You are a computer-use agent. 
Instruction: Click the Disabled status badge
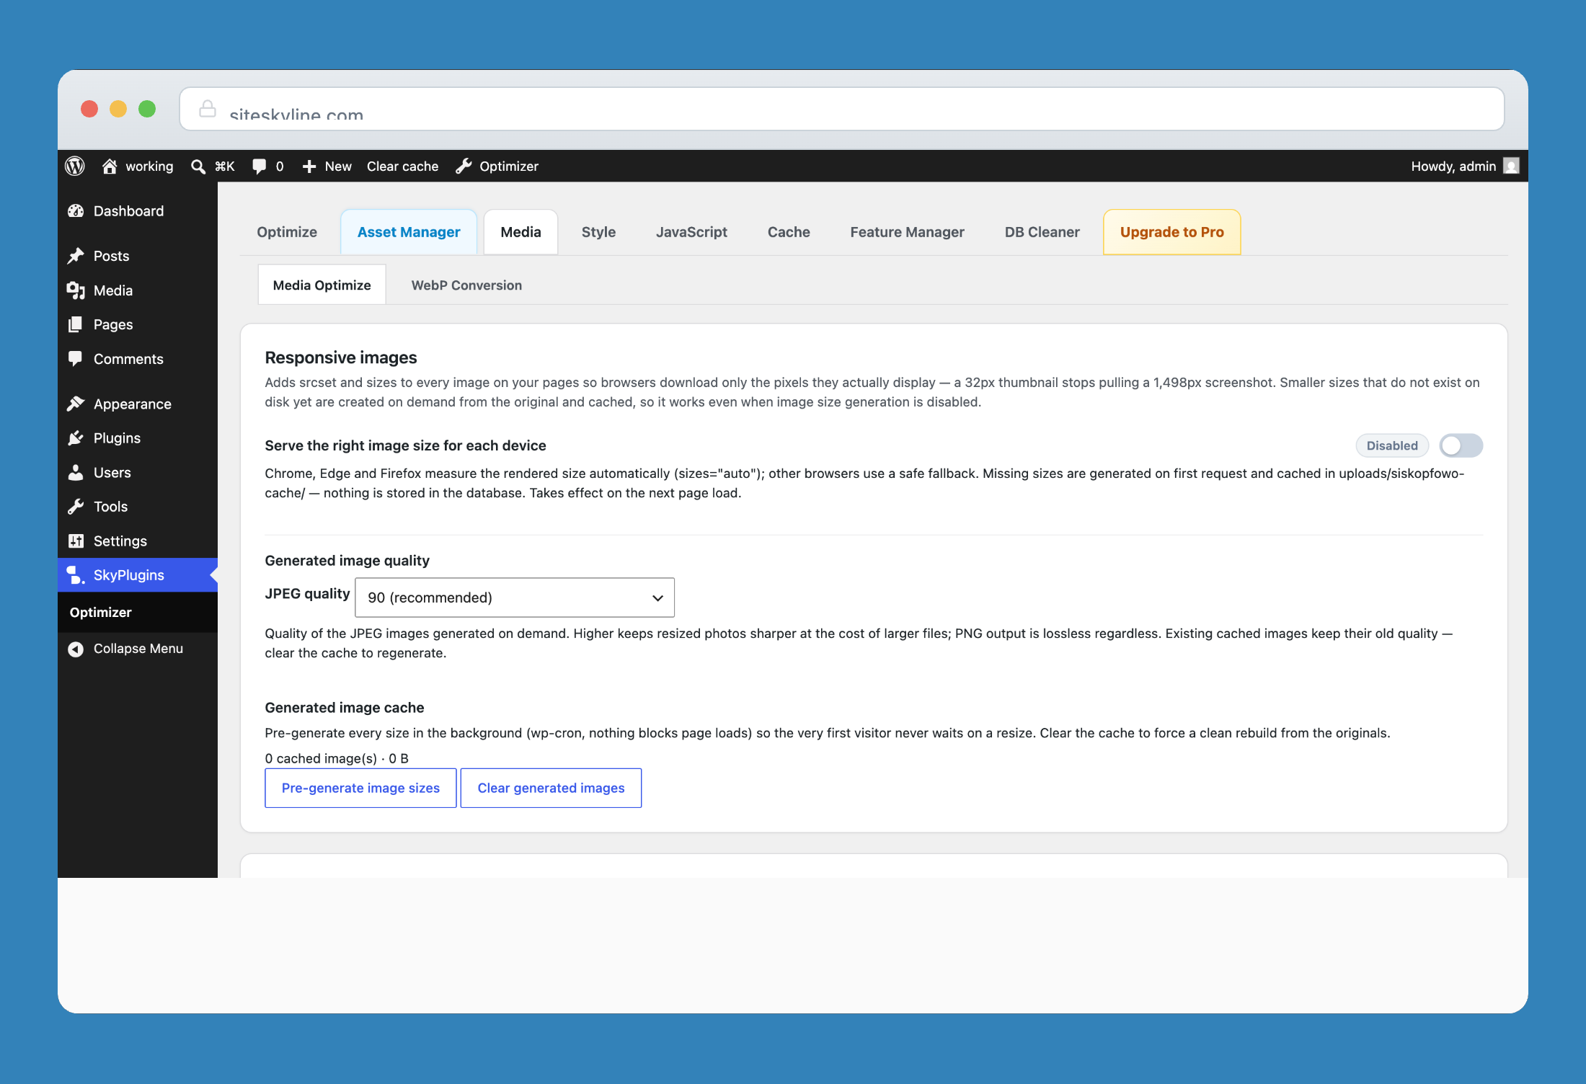(1392, 445)
